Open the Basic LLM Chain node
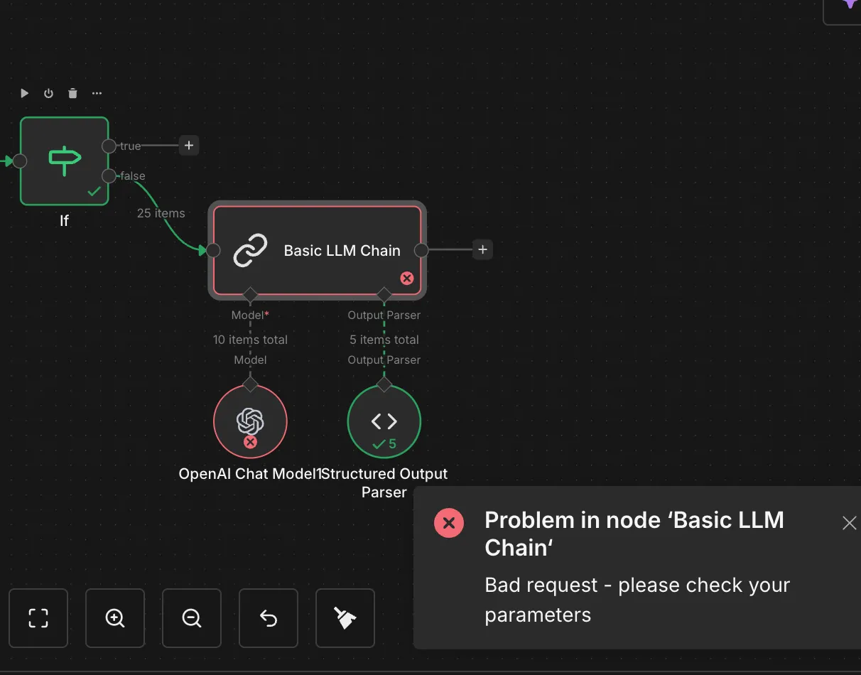Viewport: 861px width, 675px height. pos(317,250)
